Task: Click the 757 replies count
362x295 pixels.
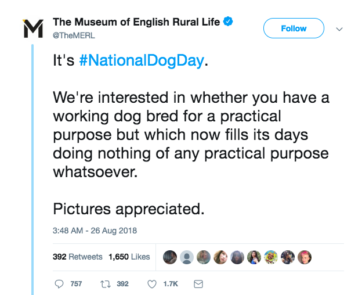Action: click(76, 284)
